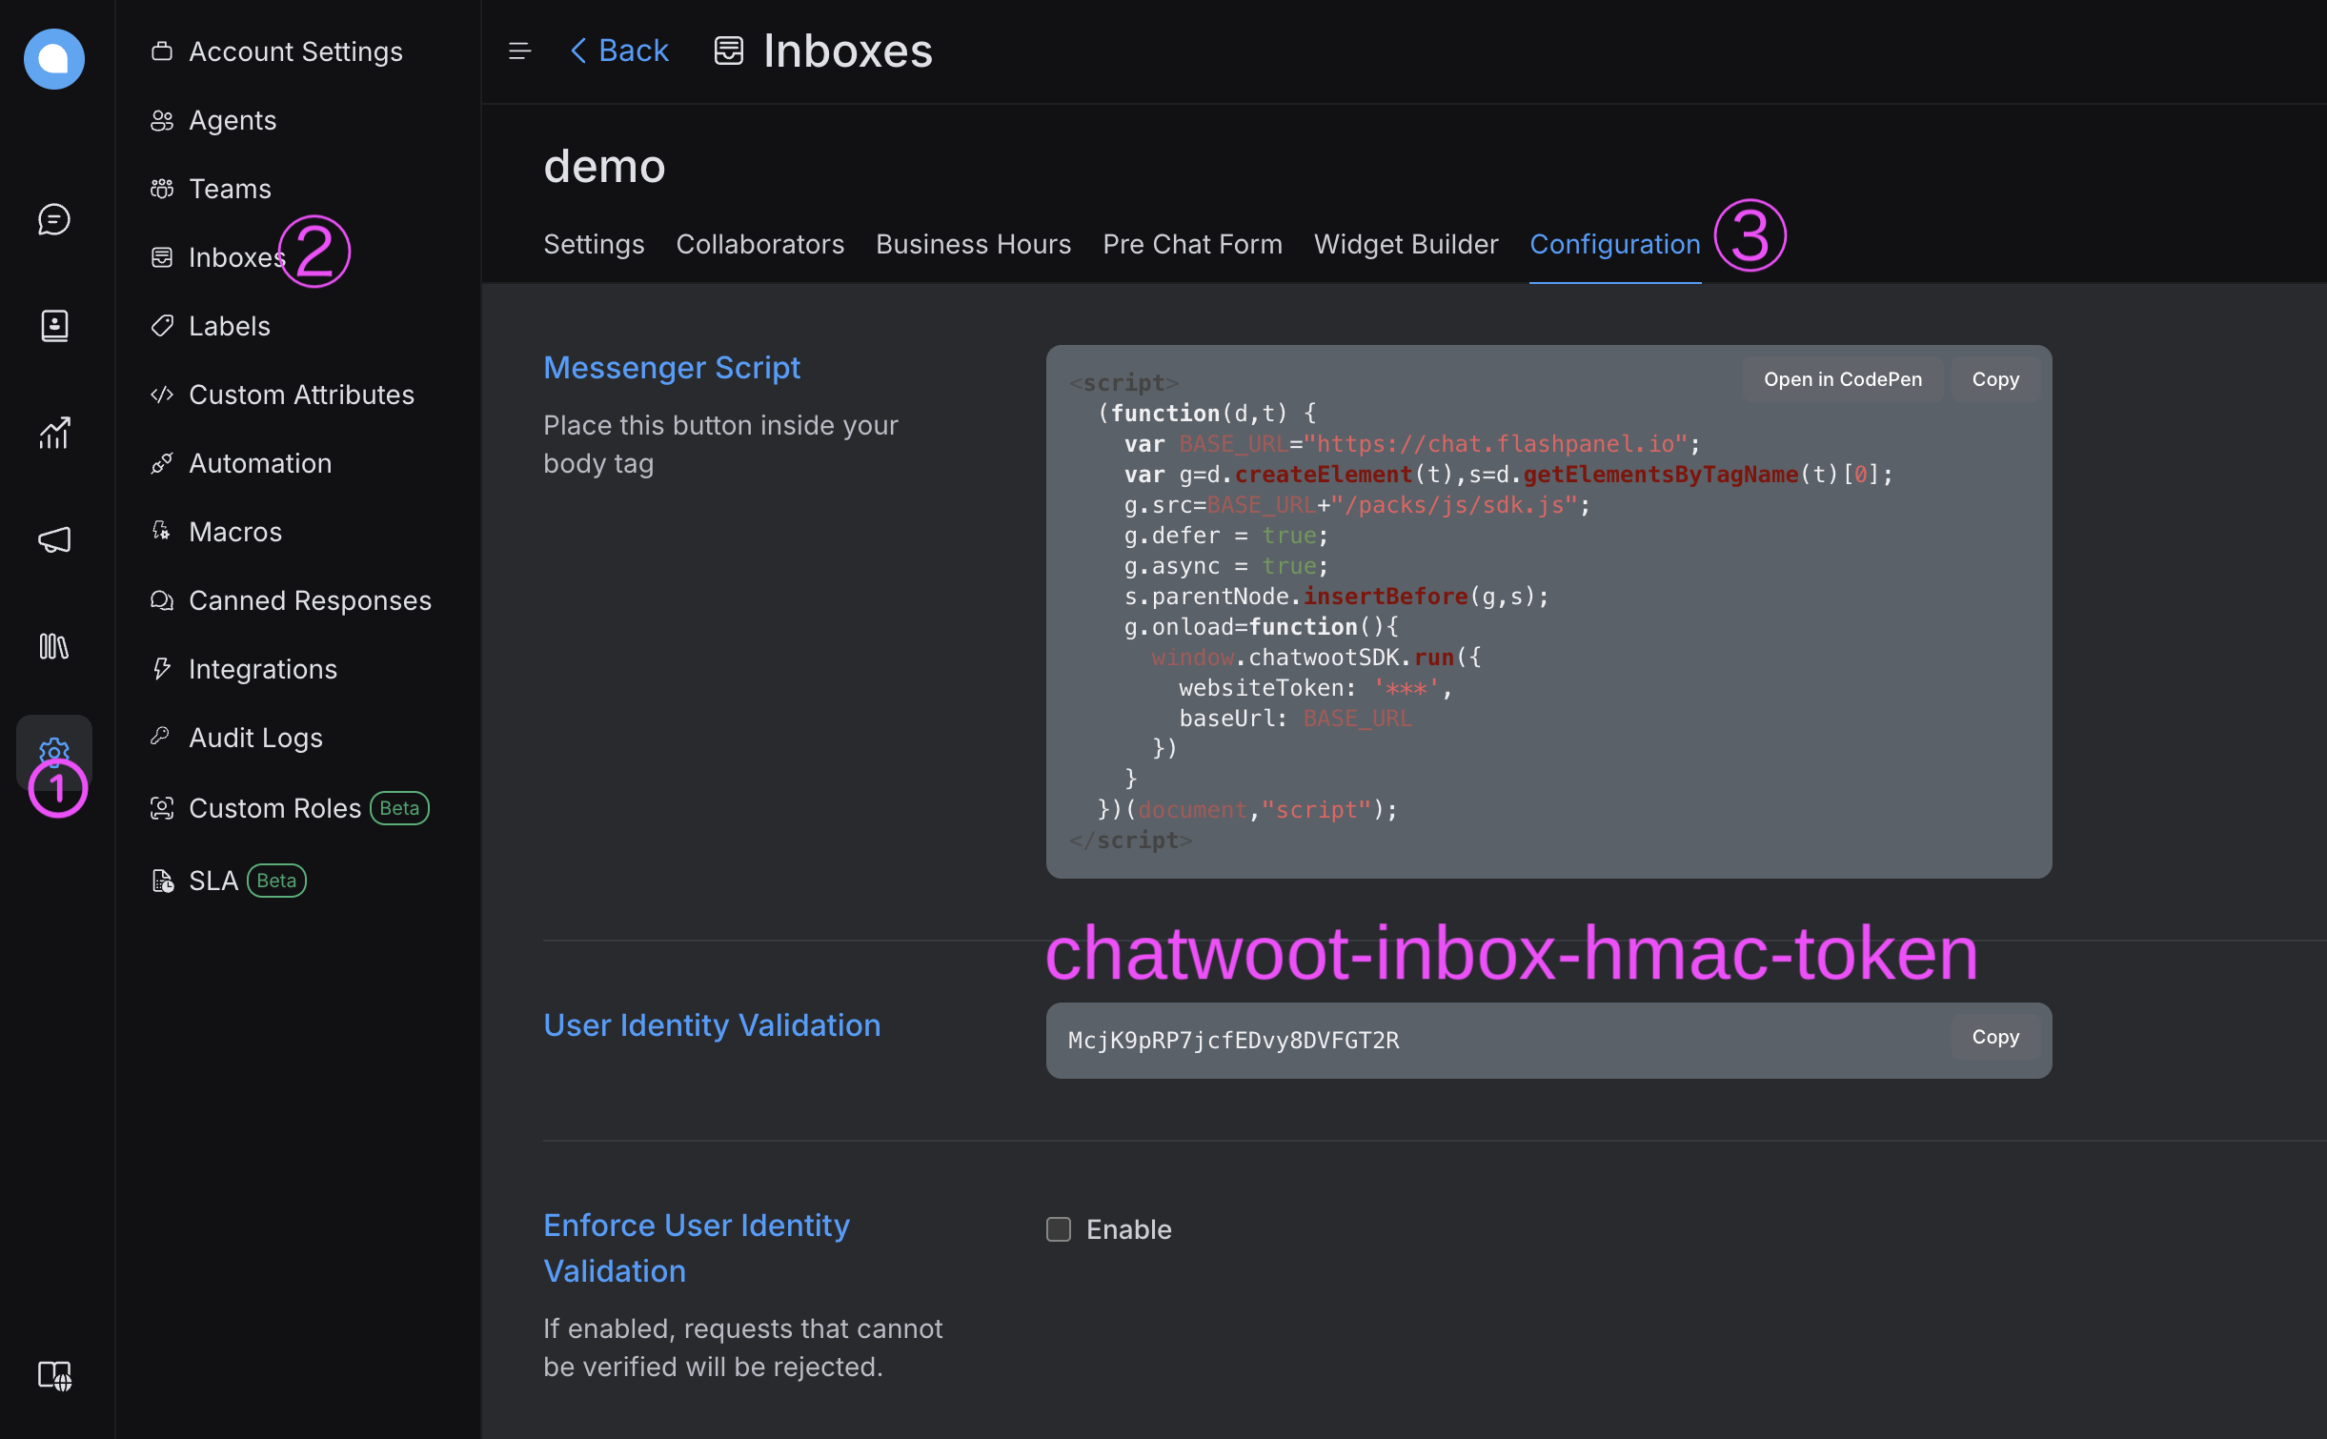
Task: Open the Conversations chat bubble icon
Action: (54, 219)
